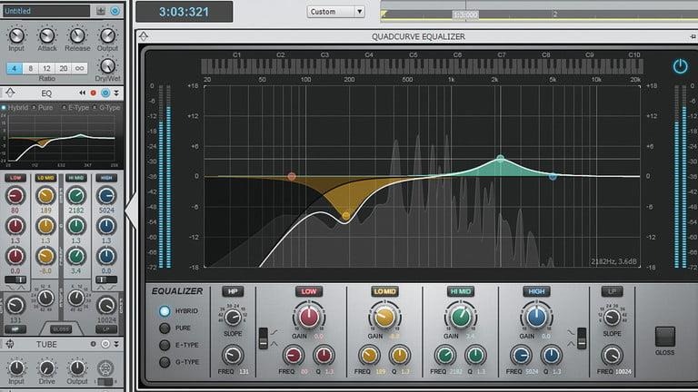Image resolution: width=698 pixels, height=392 pixels.
Task: Toggle the QuadCurve Equalizer power button
Action: coord(680,66)
